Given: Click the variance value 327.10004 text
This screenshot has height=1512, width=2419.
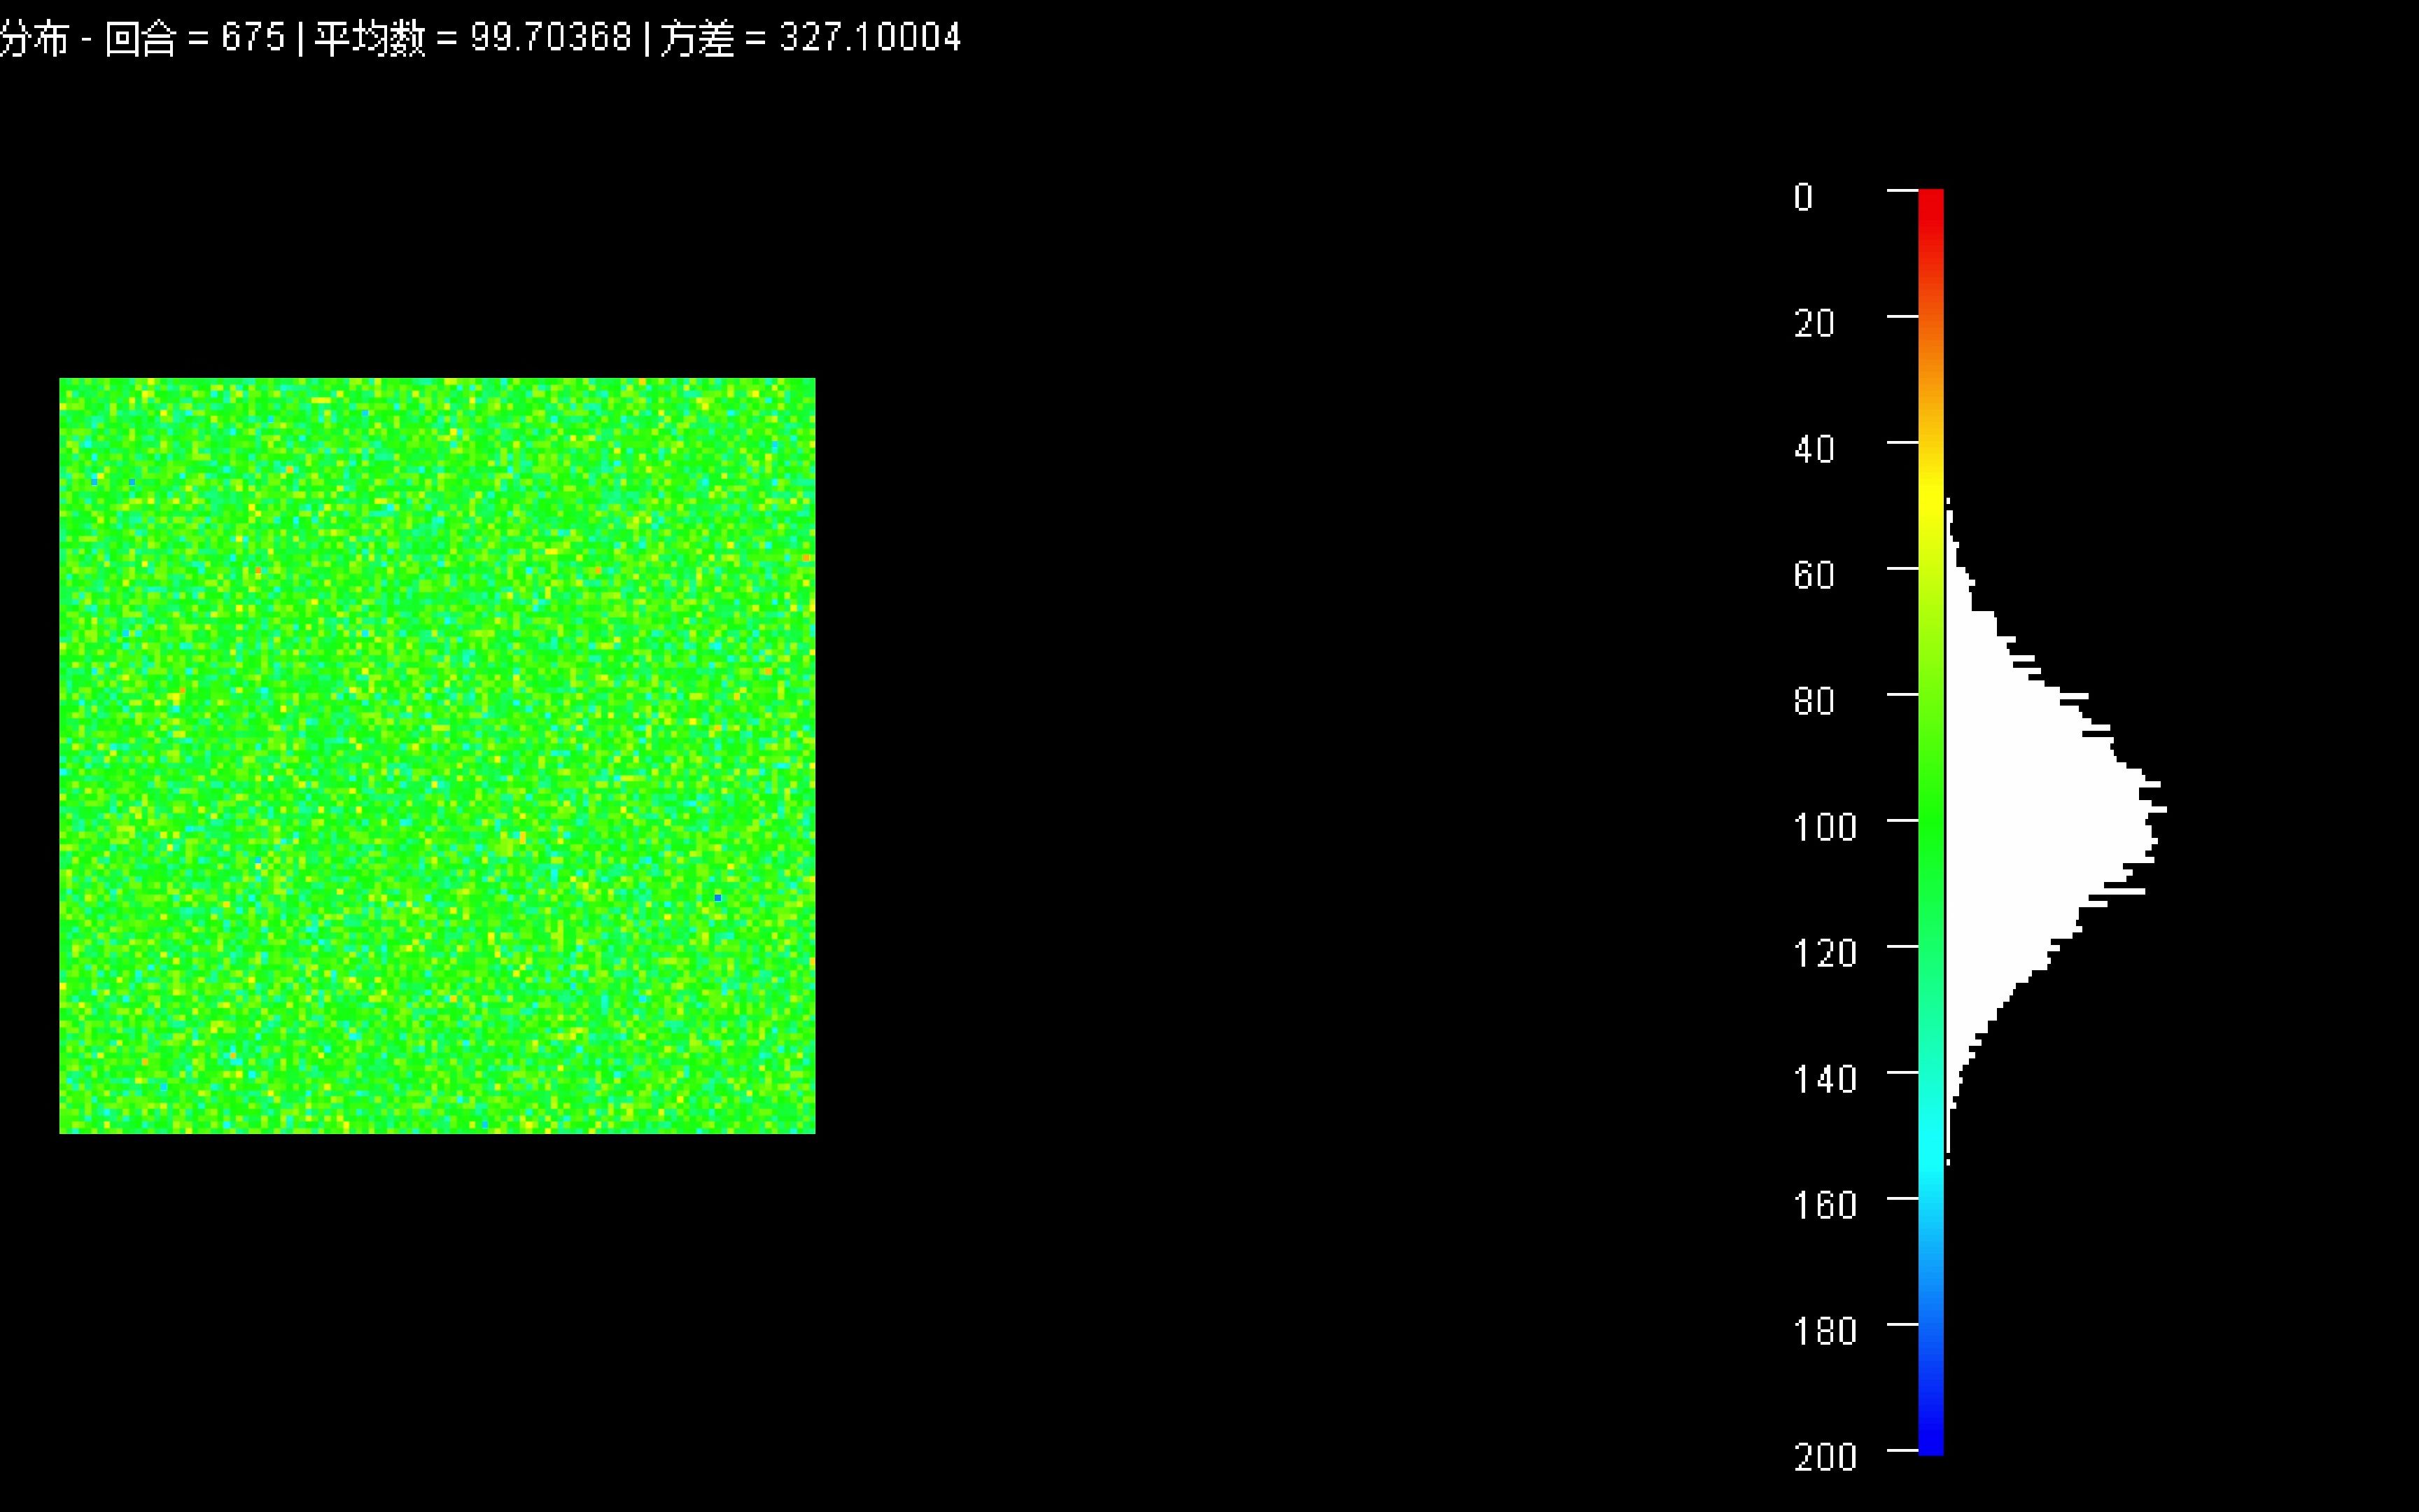Looking at the screenshot, I should coord(869,38).
